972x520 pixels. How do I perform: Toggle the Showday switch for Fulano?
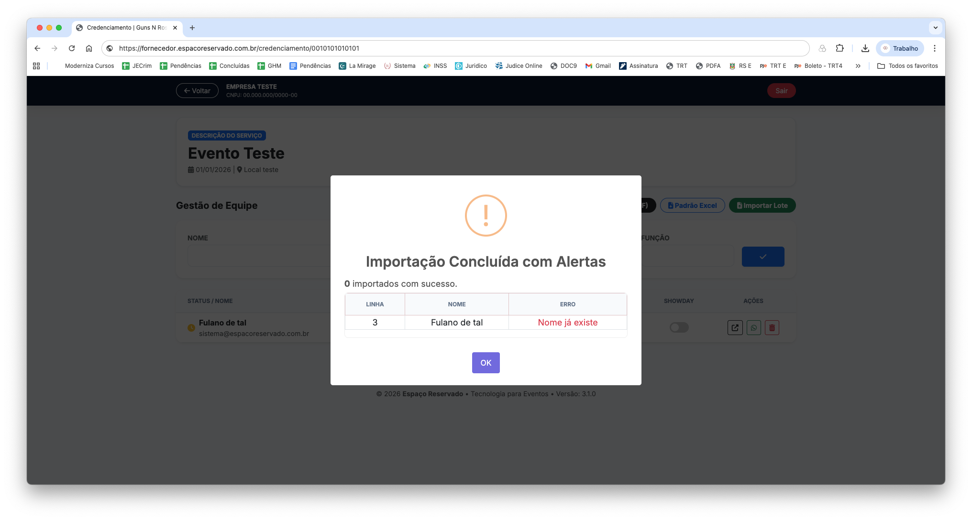[x=679, y=327]
